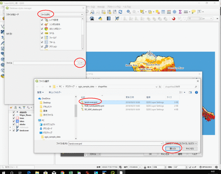Open the スタイルをロード ファイルから dropdown

[x=62, y=14]
